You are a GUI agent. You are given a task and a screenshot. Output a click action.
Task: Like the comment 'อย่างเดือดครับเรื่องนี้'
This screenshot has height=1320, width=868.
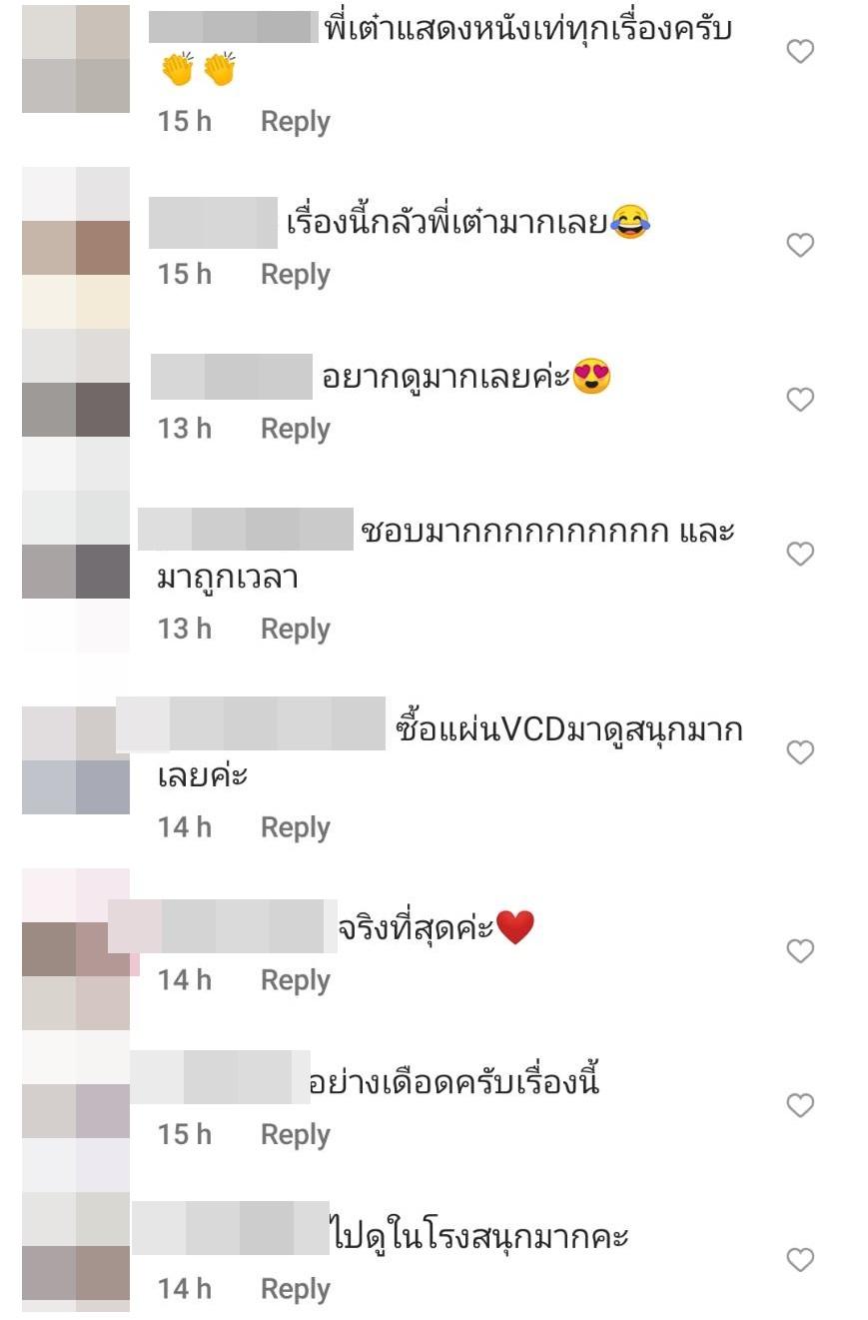tap(800, 1105)
